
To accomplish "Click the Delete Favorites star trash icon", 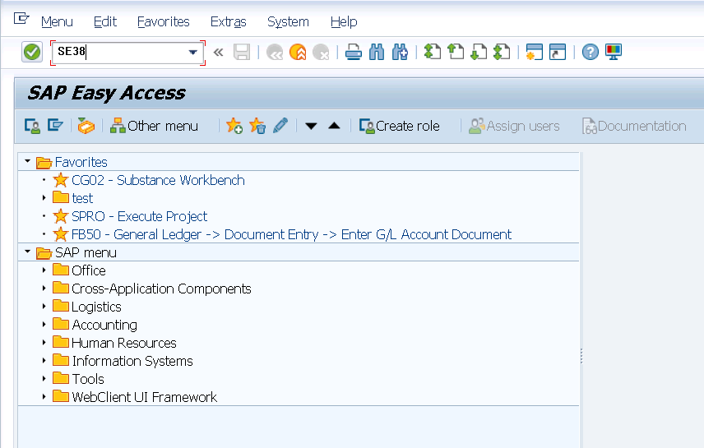I will coord(257,126).
